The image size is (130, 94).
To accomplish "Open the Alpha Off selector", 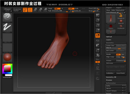I will click(x=7, y=38).
